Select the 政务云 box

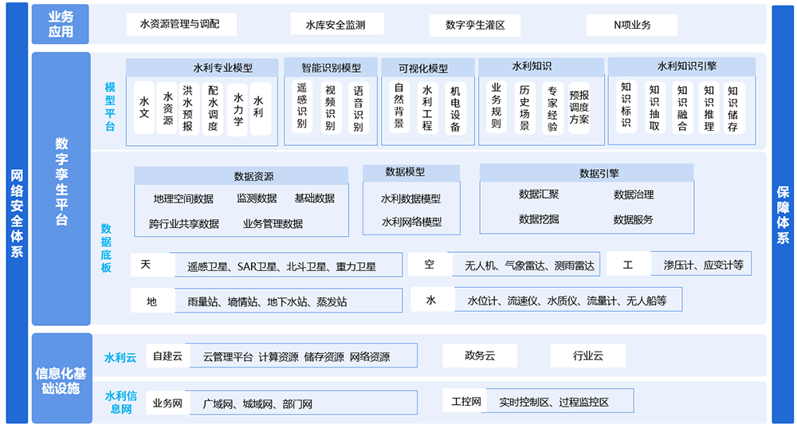tap(480, 356)
